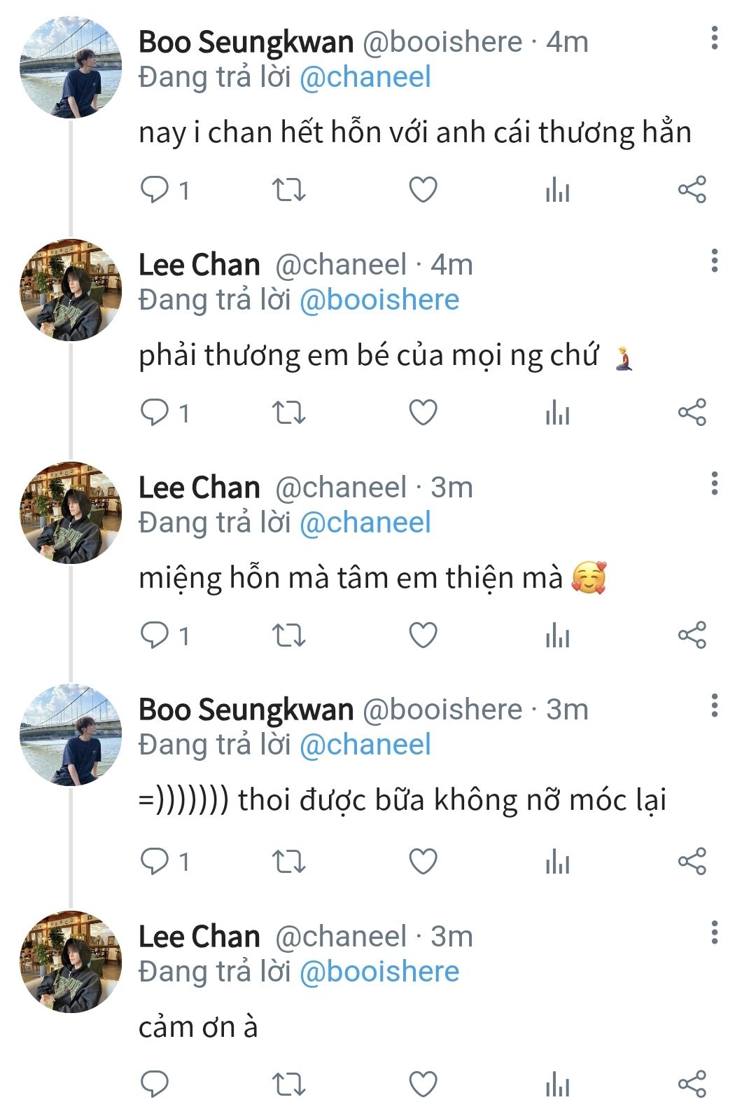
Task: Open Lee Chan's avatar on 'miệng hỗn' tweet
Action: click(71, 513)
